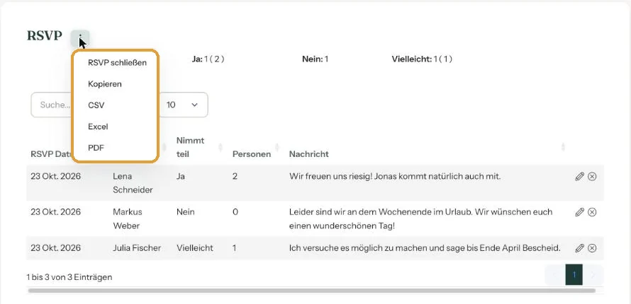Sort by the Nachricht column arrows
Image resolution: width=631 pixels, height=304 pixels.
pos(563,147)
